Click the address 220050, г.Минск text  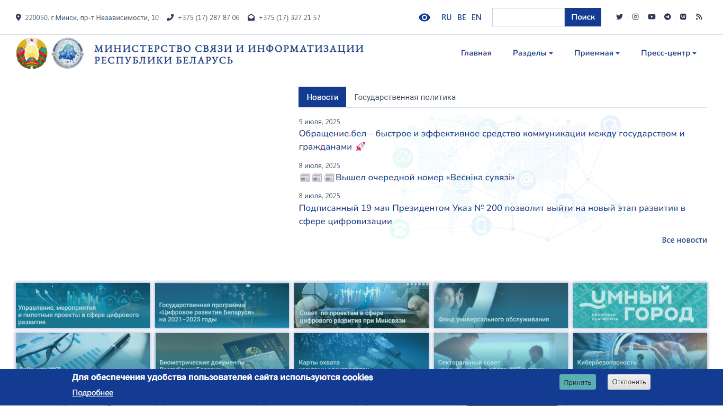pyautogui.click(x=92, y=17)
